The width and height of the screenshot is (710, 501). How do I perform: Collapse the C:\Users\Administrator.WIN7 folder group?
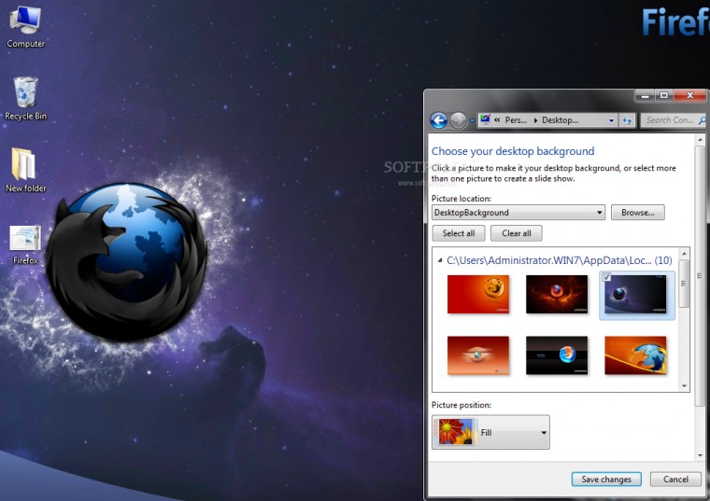coord(440,260)
